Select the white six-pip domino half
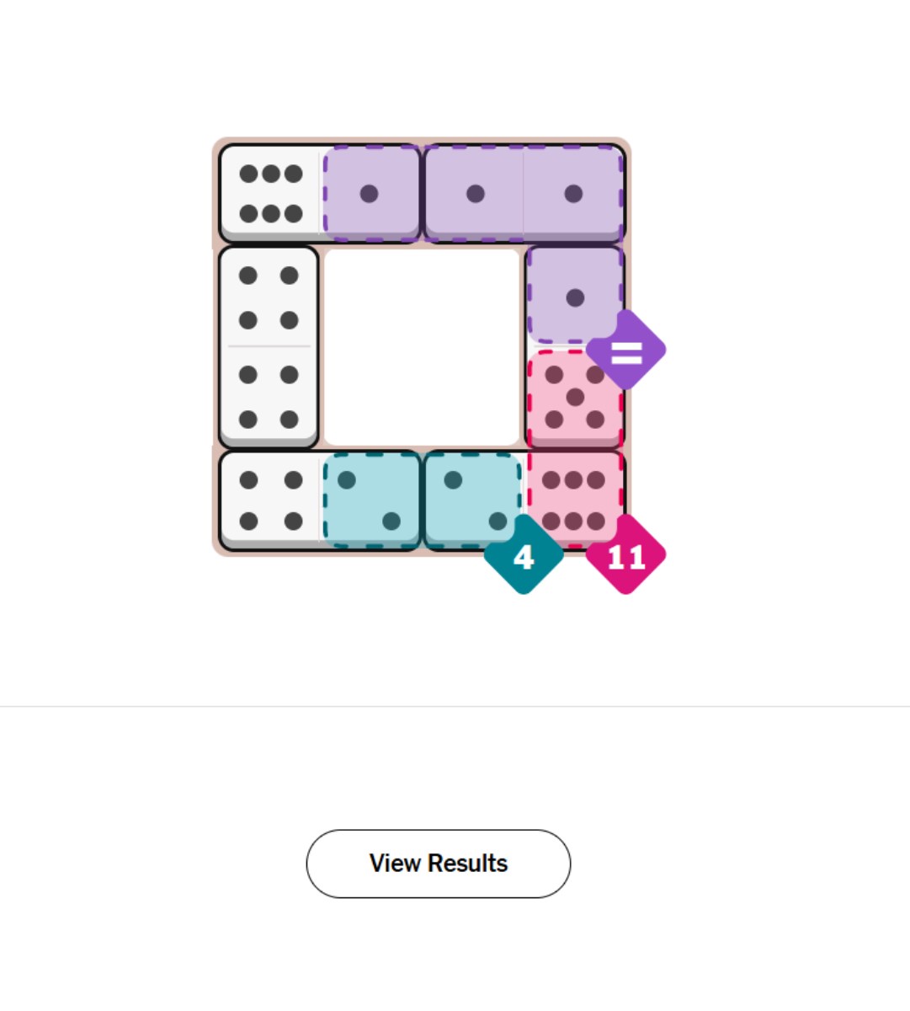 (270, 194)
